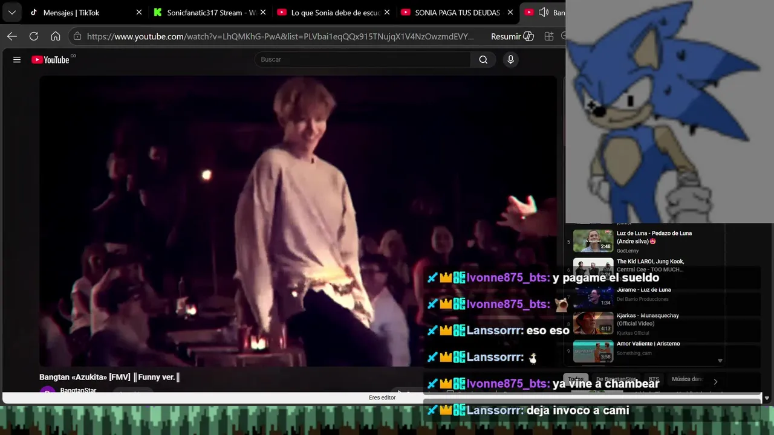Open 'Amor Valiente | Aristemo' playlist title
Image resolution: width=774 pixels, height=435 pixels.
click(648, 344)
